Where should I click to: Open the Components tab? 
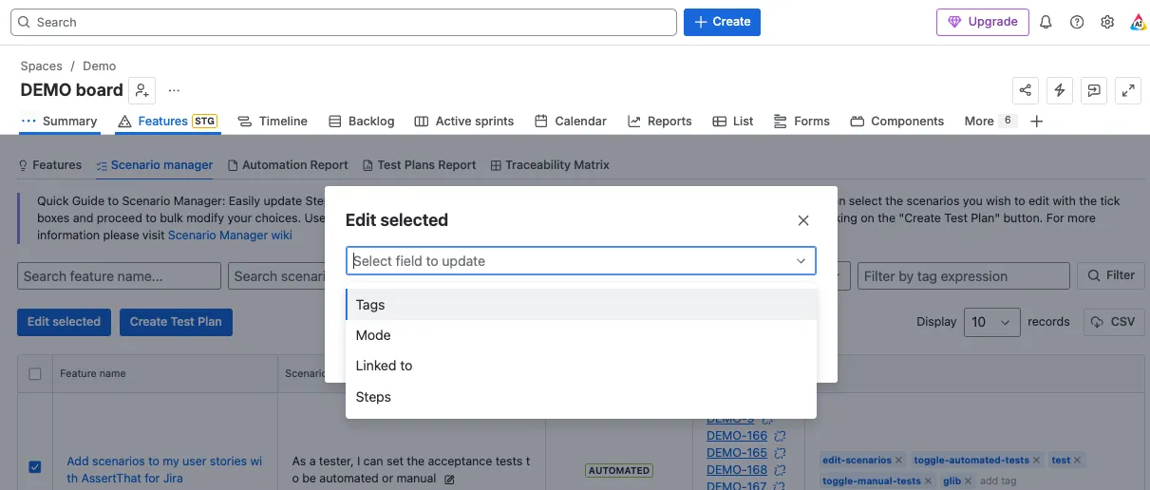coord(897,121)
